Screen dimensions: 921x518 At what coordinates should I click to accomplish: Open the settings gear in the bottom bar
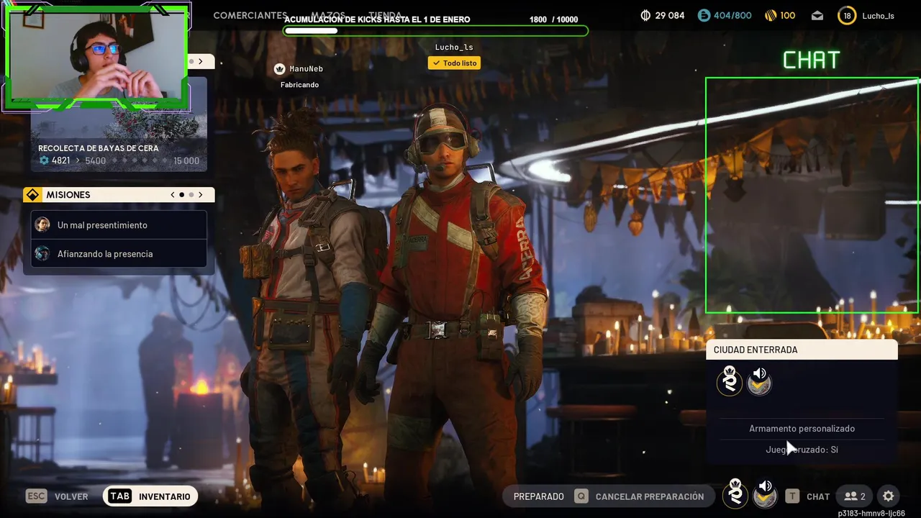pyautogui.click(x=888, y=496)
